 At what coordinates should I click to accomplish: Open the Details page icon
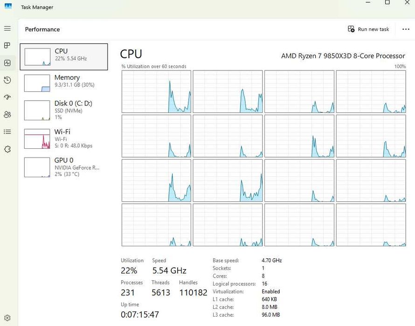(7, 132)
